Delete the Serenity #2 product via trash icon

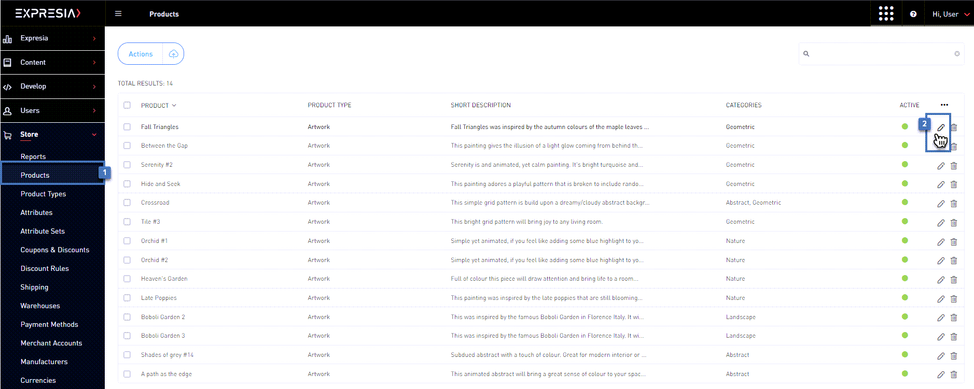click(x=953, y=166)
